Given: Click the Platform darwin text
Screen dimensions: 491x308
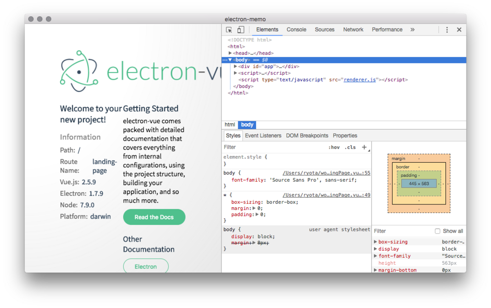Looking at the screenshot, I should [x=85, y=216].
